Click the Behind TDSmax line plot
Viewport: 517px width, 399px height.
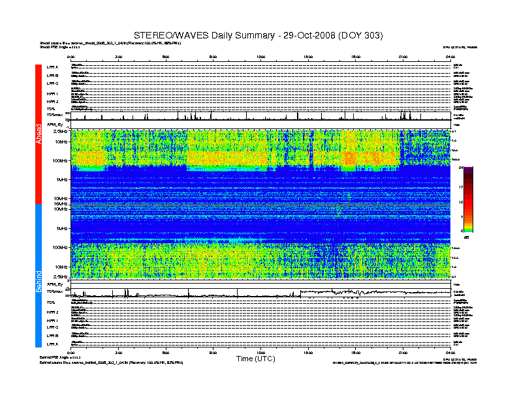point(260,293)
